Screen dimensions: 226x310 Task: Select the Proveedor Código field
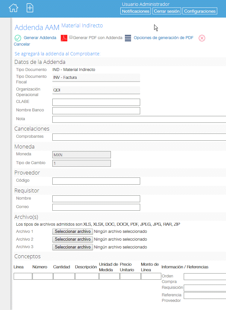point(96,181)
